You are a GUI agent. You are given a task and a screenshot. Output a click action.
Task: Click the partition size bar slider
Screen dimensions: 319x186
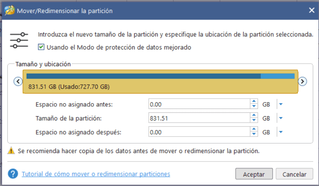coord(161,81)
